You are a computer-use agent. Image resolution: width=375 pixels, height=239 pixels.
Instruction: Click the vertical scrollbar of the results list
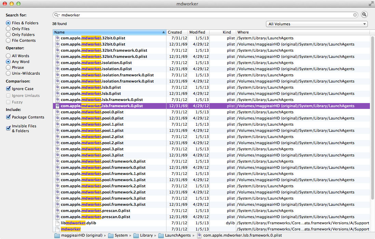point(372,118)
